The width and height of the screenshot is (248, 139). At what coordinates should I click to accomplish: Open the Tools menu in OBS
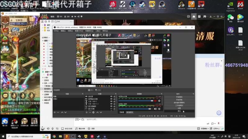point(98,31)
